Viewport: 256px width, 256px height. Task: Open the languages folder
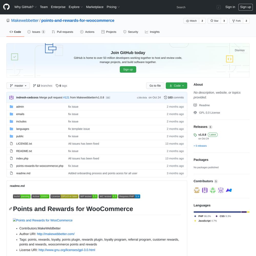pyautogui.click(x=23, y=129)
